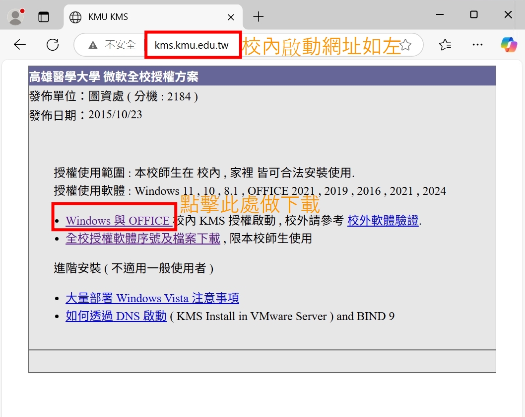Open the 校外軟體驗證 link

point(383,221)
